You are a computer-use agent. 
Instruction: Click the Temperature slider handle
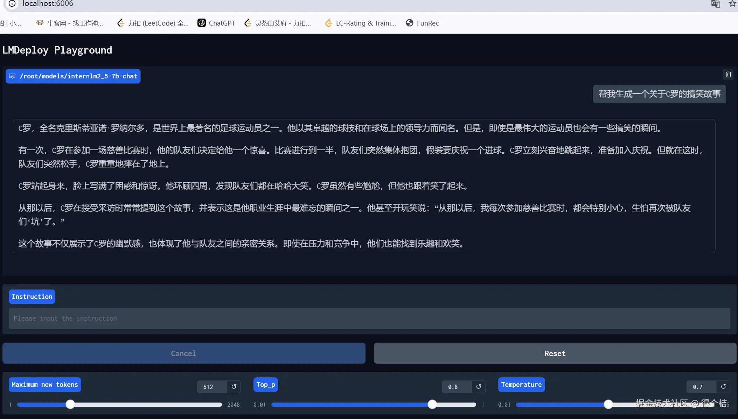[608, 404]
